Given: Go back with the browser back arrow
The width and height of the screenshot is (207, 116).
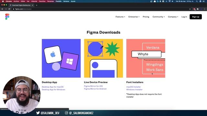Looking at the screenshot, I should (x=2, y=9).
